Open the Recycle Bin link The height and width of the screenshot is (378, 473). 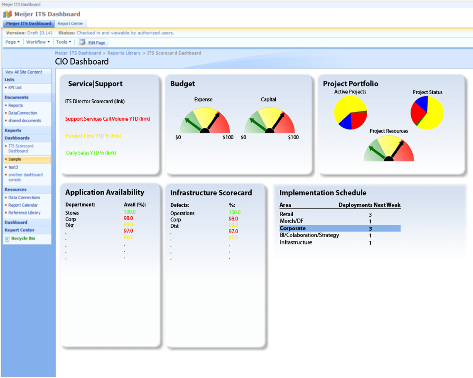click(23, 238)
